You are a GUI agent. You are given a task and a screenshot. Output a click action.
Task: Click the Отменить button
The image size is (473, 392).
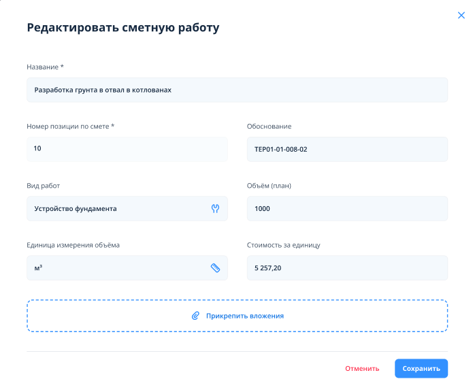click(x=362, y=368)
